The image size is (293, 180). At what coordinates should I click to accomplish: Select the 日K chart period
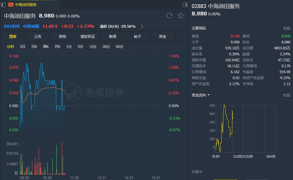click(x=34, y=47)
